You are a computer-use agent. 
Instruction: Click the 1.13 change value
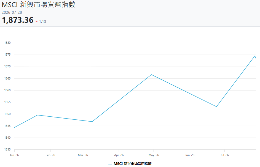click(x=43, y=21)
